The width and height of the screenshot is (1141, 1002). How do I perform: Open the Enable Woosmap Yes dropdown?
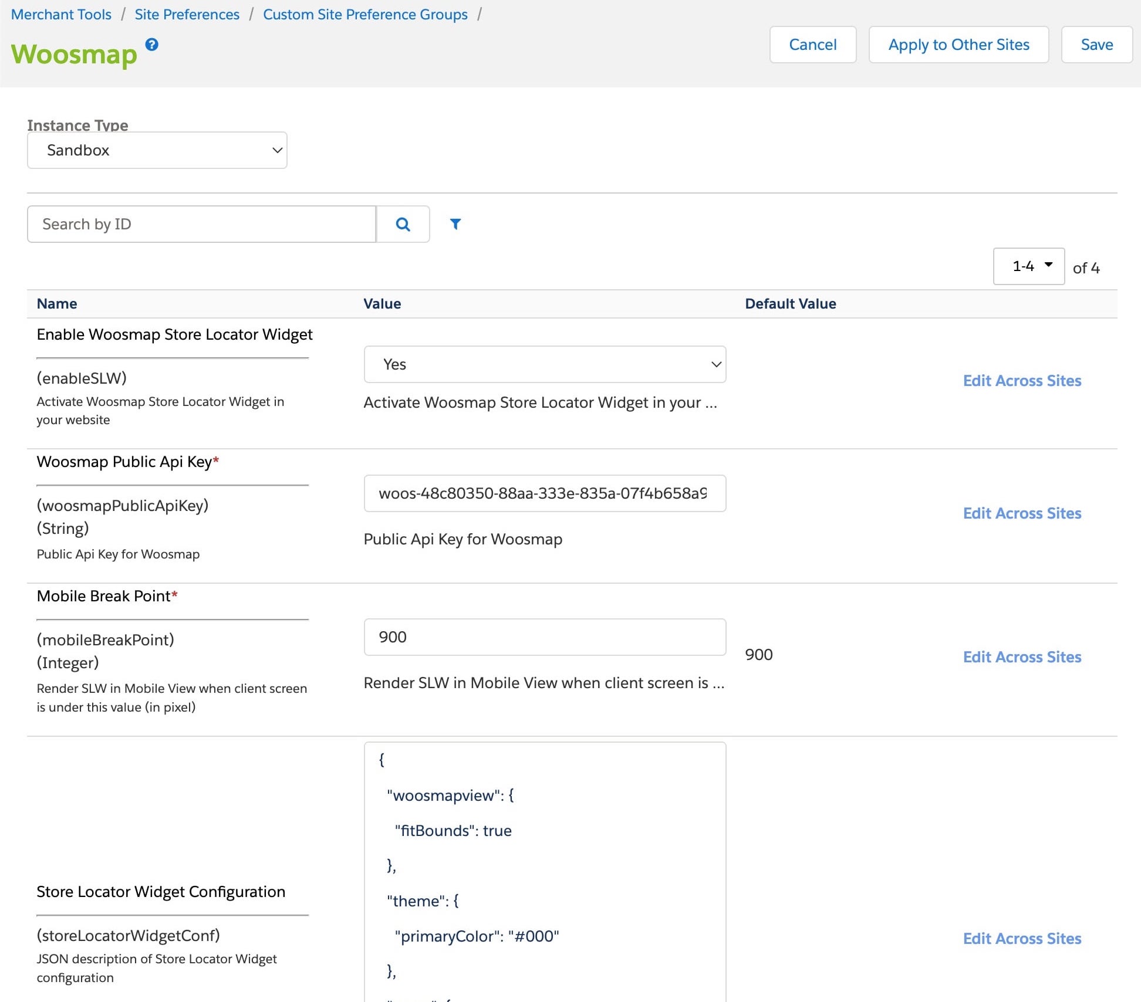(x=544, y=364)
